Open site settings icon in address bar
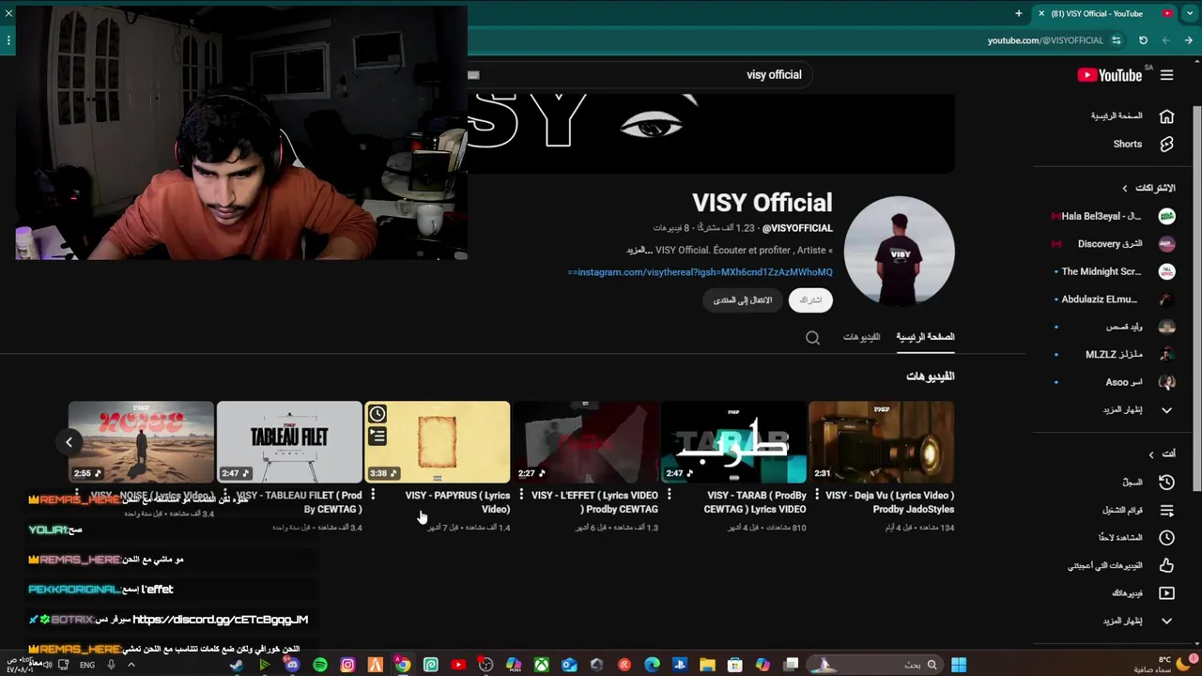The height and width of the screenshot is (676, 1202). point(1116,40)
